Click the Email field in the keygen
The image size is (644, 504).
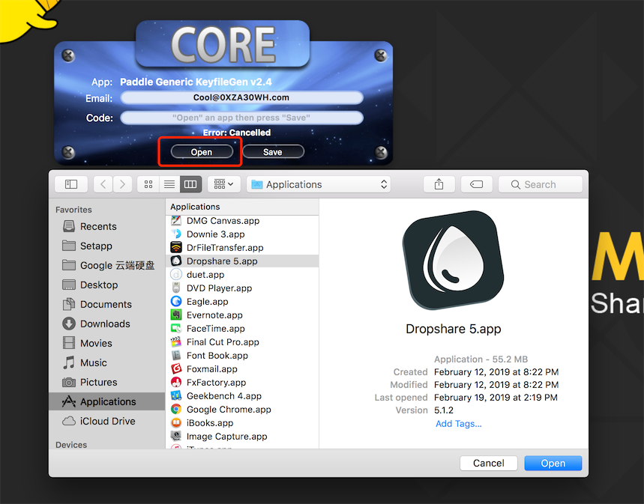241,97
